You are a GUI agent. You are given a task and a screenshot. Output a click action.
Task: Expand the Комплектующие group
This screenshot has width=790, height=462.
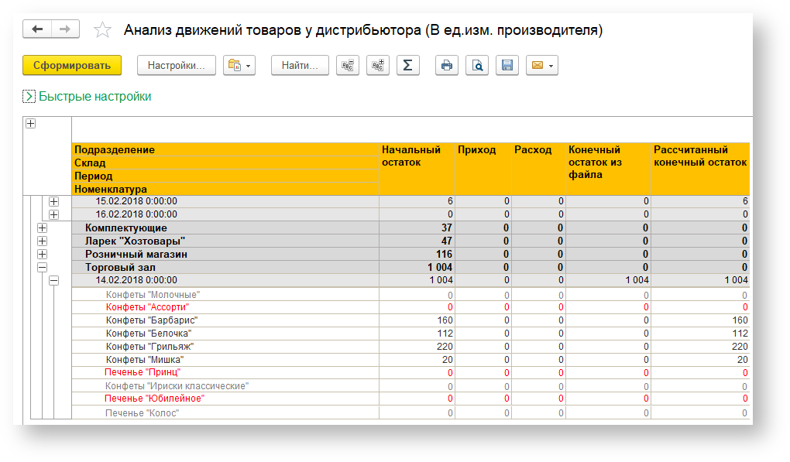pos(43,228)
